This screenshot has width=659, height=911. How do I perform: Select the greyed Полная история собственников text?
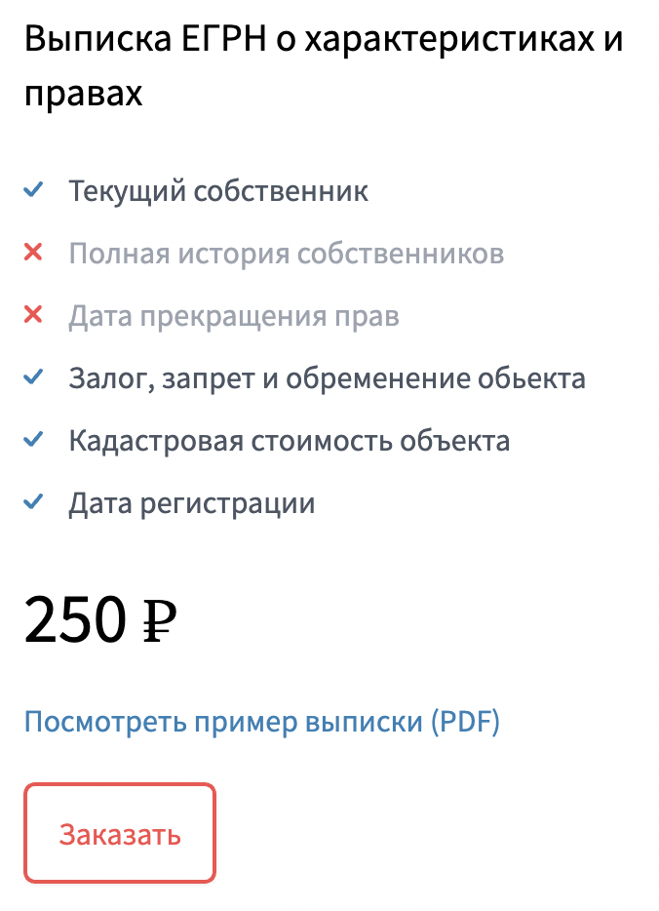click(x=286, y=254)
